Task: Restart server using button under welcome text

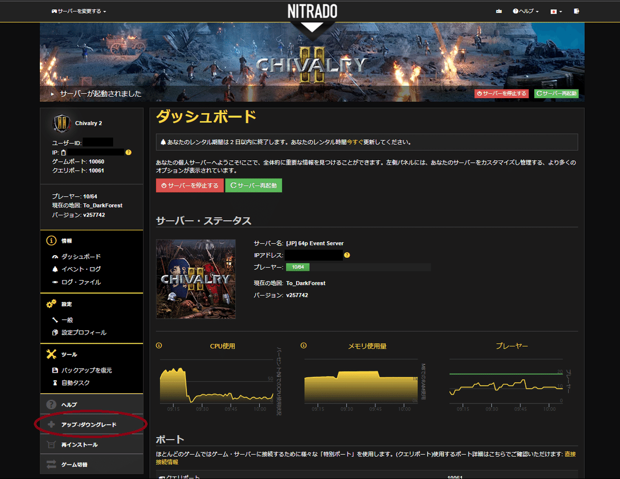Action: [254, 186]
